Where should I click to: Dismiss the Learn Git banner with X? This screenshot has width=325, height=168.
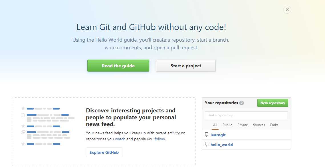tap(287, 10)
